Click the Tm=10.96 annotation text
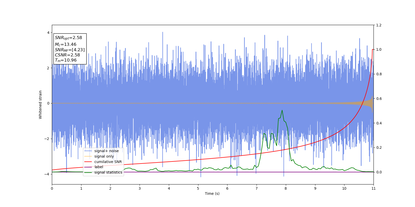Screen dimensions: 415x207 66,60
